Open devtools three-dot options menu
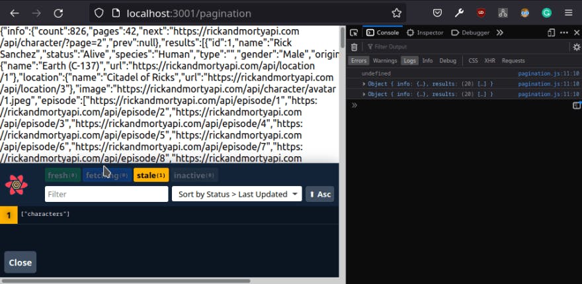Screen dimensions: 582x284 [564, 32]
